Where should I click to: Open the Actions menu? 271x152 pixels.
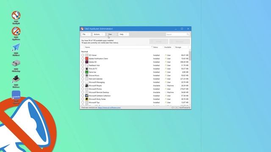(x=99, y=34)
